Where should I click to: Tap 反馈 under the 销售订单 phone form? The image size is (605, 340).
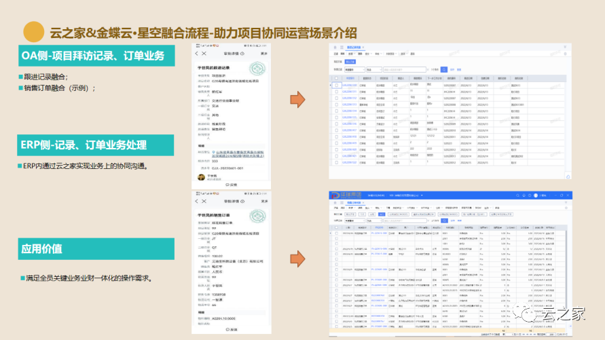pyautogui.click(x=232, y=330)
